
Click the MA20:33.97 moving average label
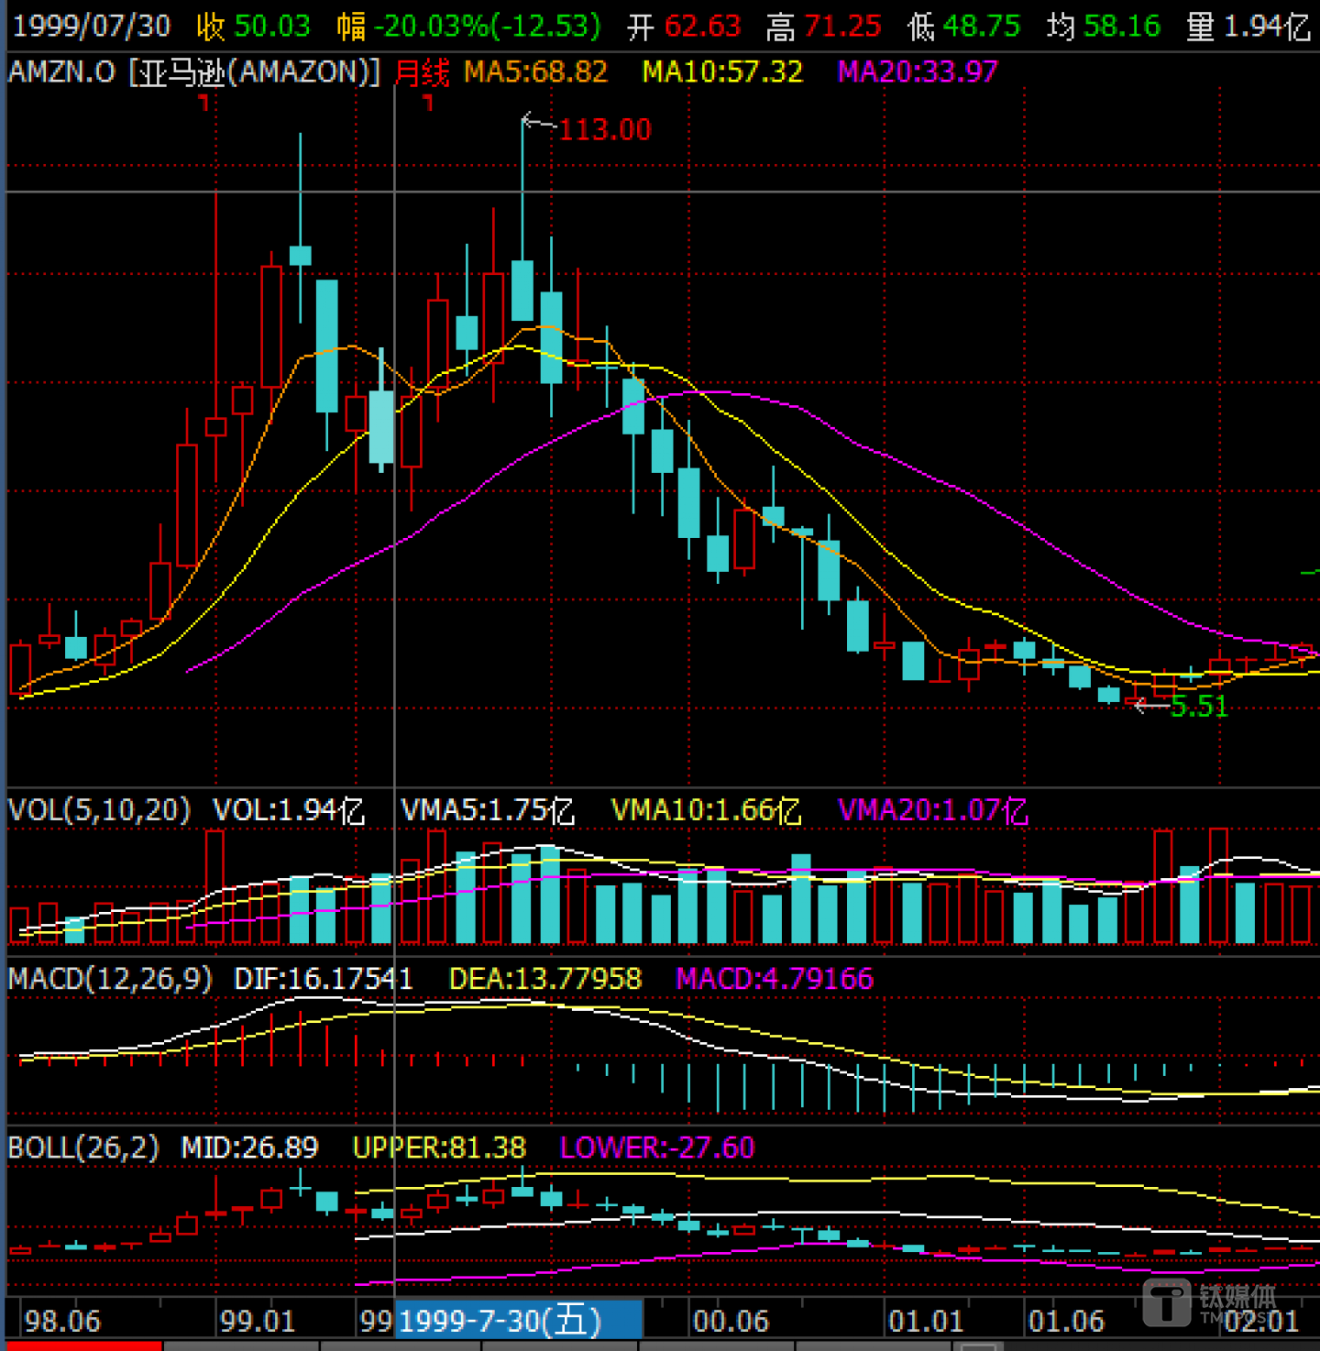(x=918, y=72)
